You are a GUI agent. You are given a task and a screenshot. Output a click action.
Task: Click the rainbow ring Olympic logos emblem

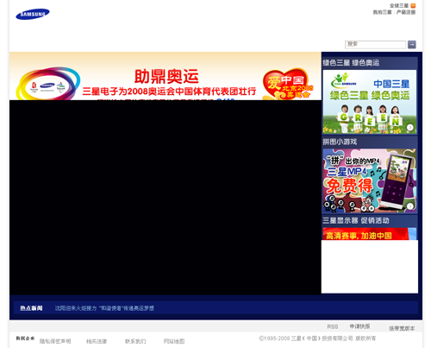click(47, 84)
